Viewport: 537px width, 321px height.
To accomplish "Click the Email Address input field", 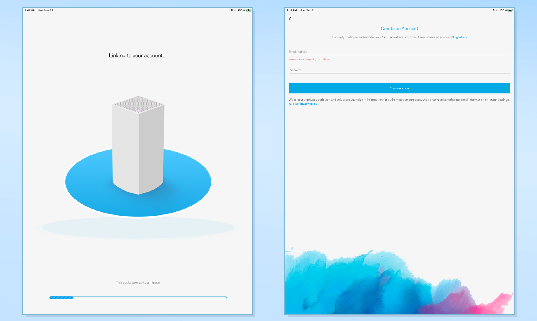I will coord(399,51).
